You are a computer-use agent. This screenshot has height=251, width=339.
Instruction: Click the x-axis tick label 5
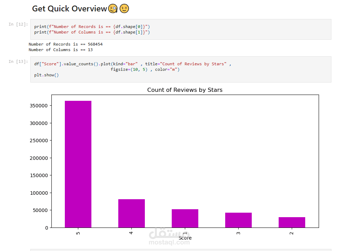click(78, 233)
